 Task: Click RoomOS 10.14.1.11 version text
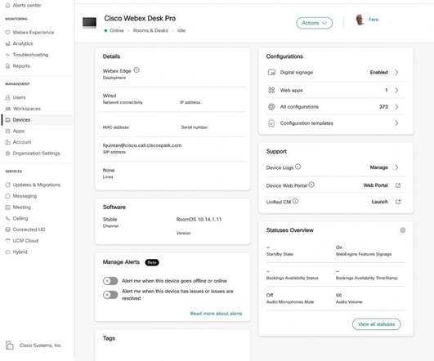click(x=199, y=220)
